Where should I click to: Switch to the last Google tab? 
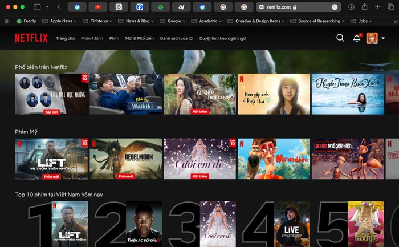pyautogui.click(x=244, y=7)
